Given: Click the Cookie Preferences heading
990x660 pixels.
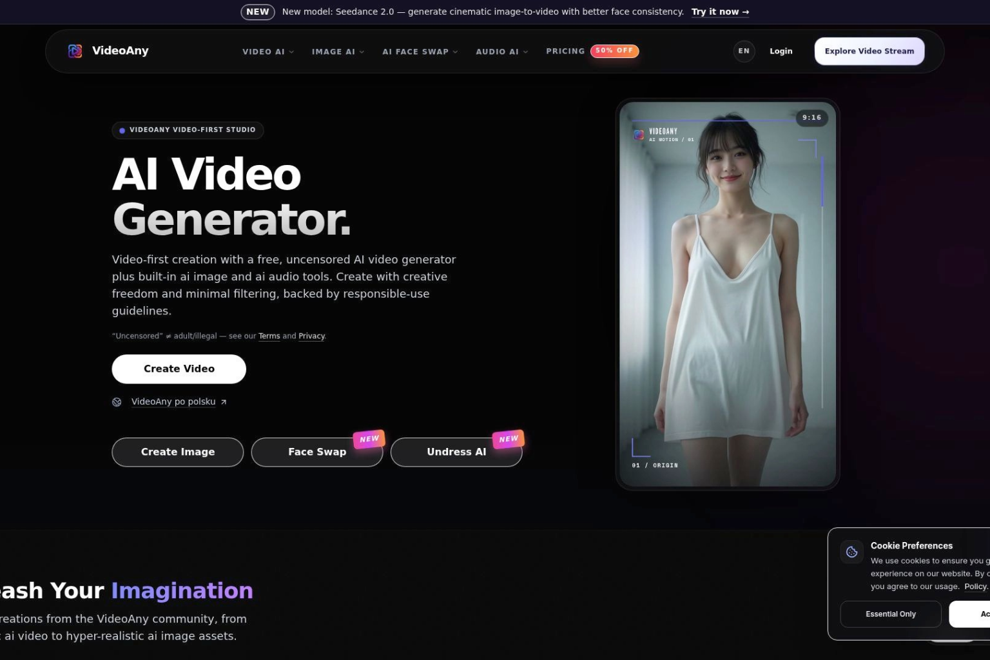Looking at the screenshot, I should pyautogui.click(x=911, y=546).
